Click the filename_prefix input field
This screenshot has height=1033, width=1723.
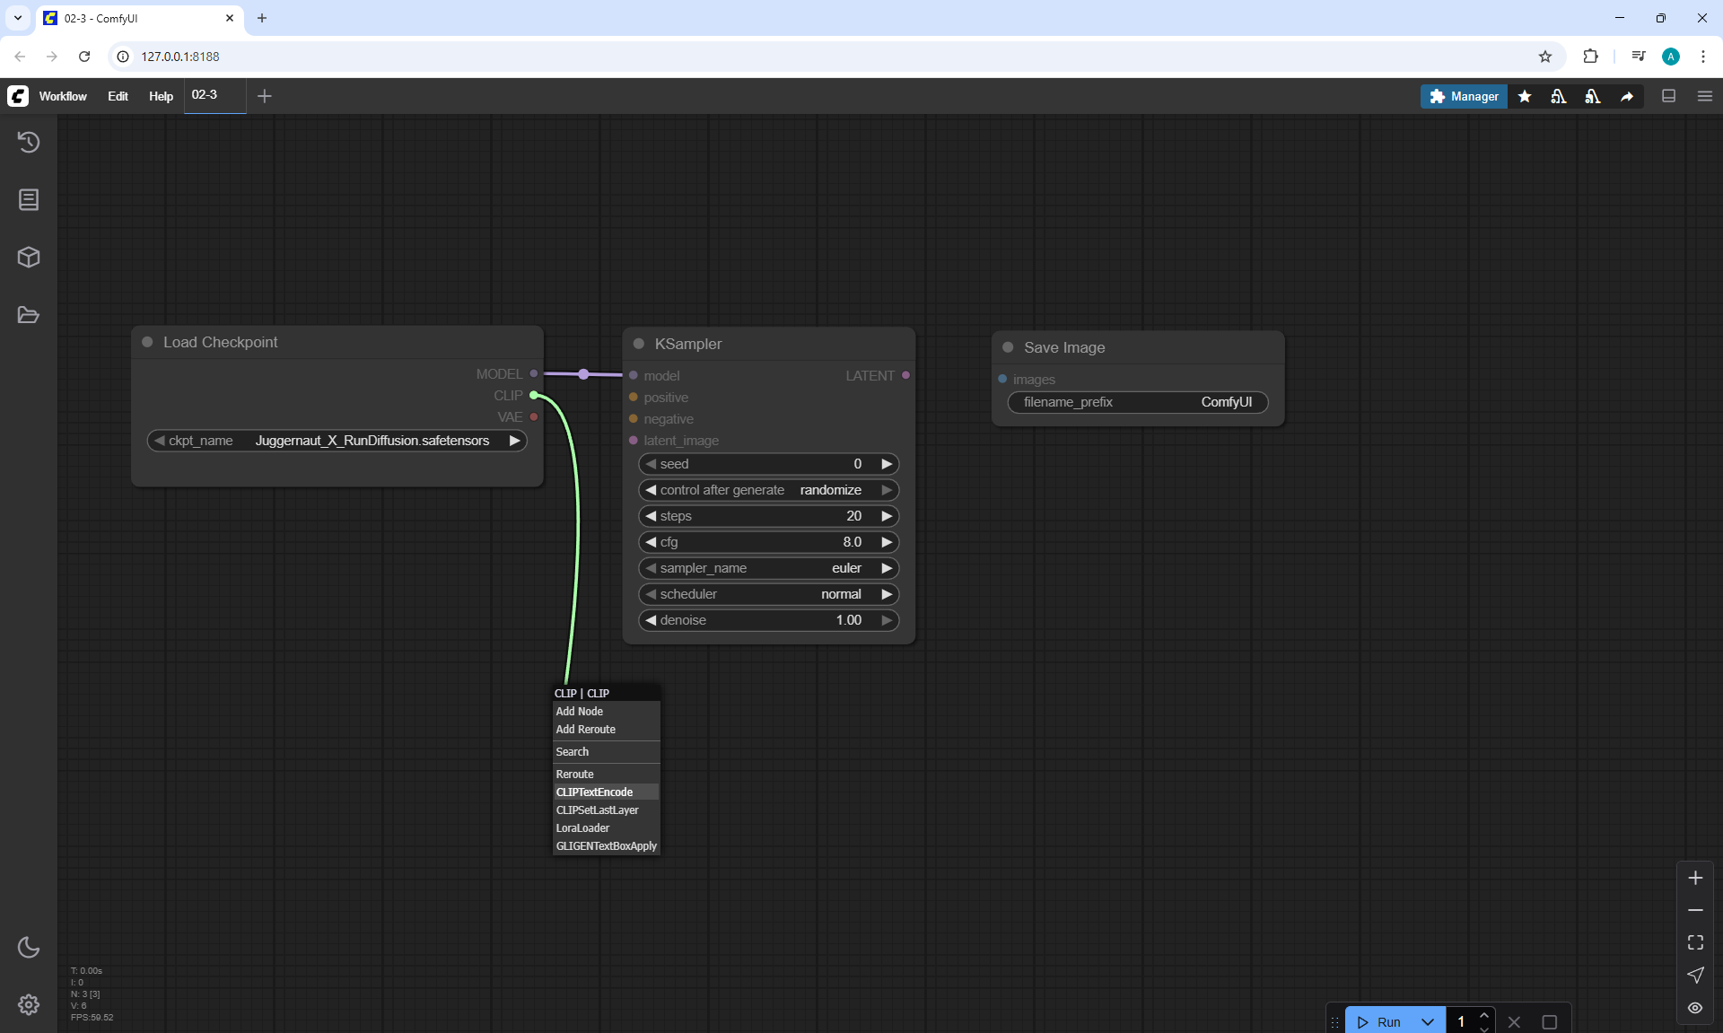(1137, 402)
